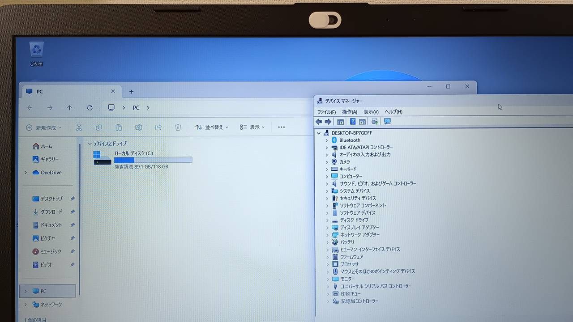The height and width of the screenshot is (322, 573).
Task: Click the Properties icon in Device Manager toolbar
Action: (341, 122)
